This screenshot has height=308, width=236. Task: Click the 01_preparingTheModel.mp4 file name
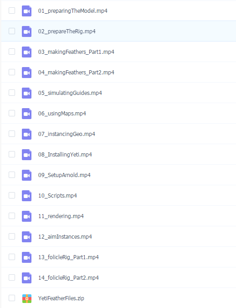73,11
